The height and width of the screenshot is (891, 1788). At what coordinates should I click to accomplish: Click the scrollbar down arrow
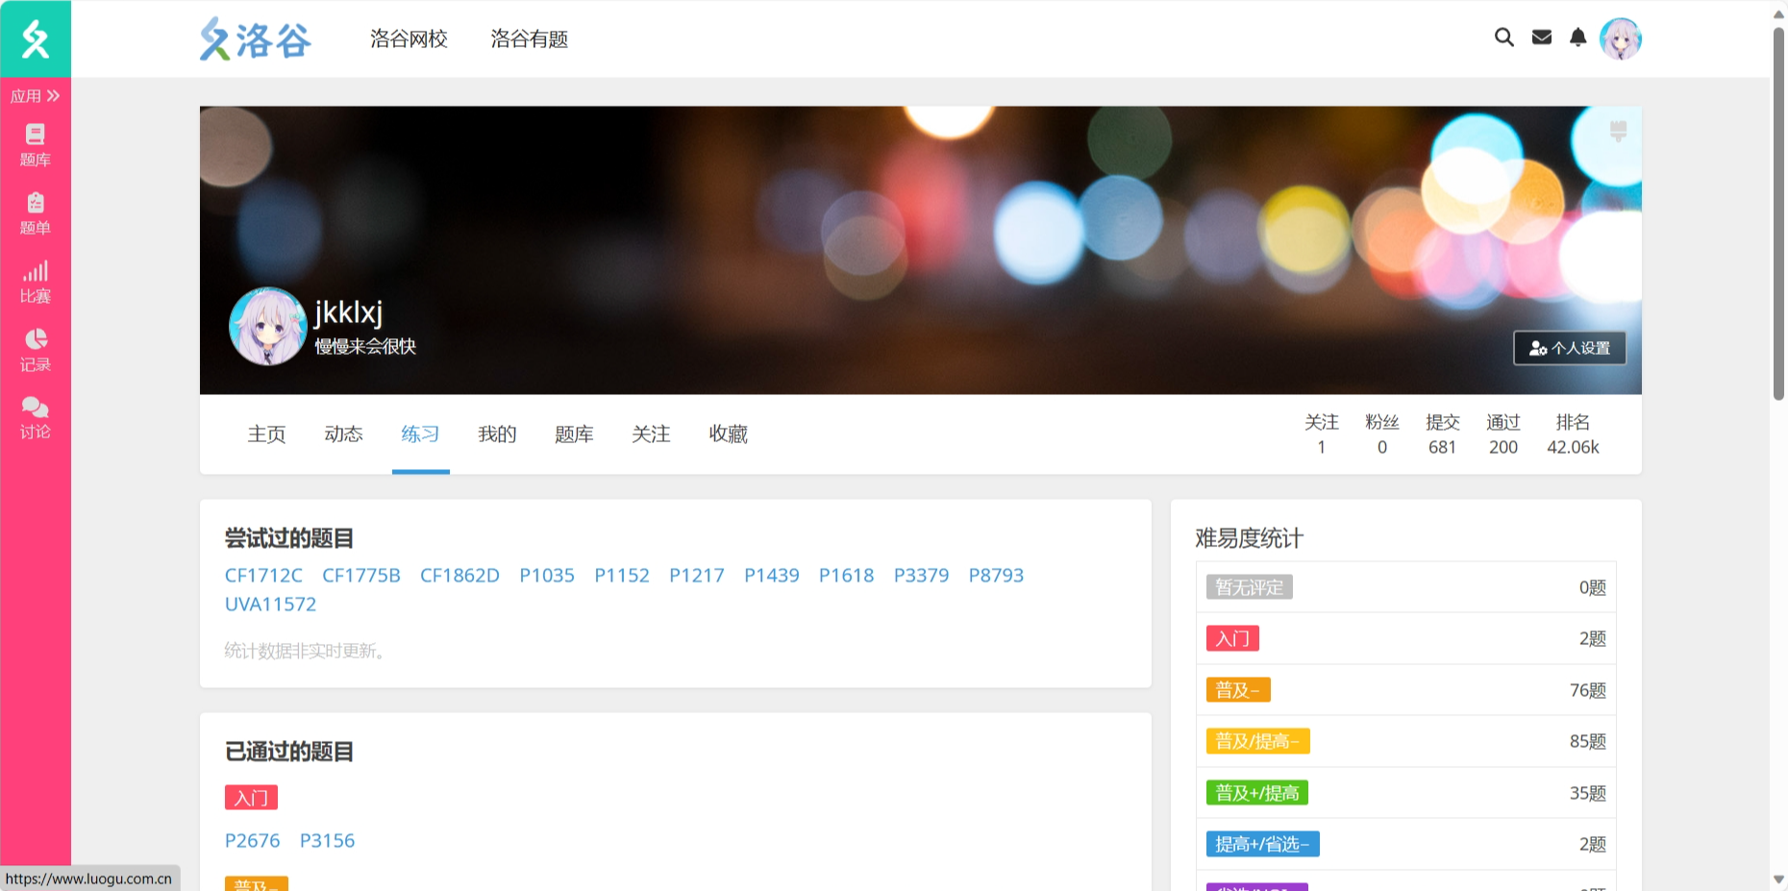coord(1778,879)
